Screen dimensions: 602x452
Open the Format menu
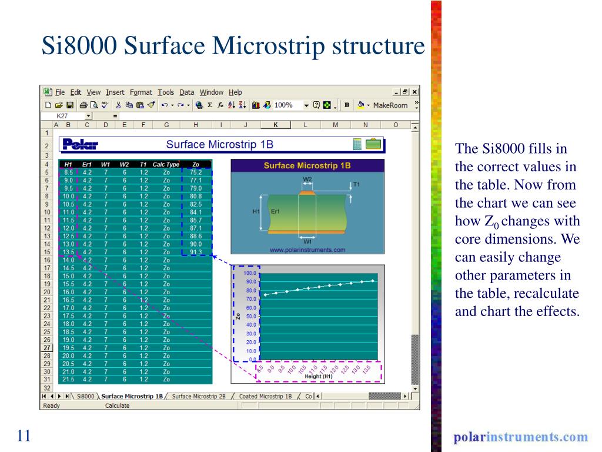pos(141,92)
